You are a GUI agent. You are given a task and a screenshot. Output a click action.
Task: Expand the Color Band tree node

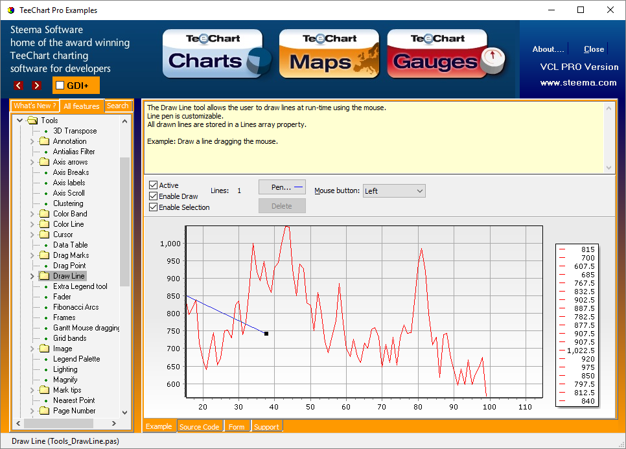pyautogui.click(x=32, y=214)
